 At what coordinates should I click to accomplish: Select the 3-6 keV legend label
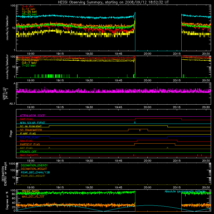pos(28,6)
